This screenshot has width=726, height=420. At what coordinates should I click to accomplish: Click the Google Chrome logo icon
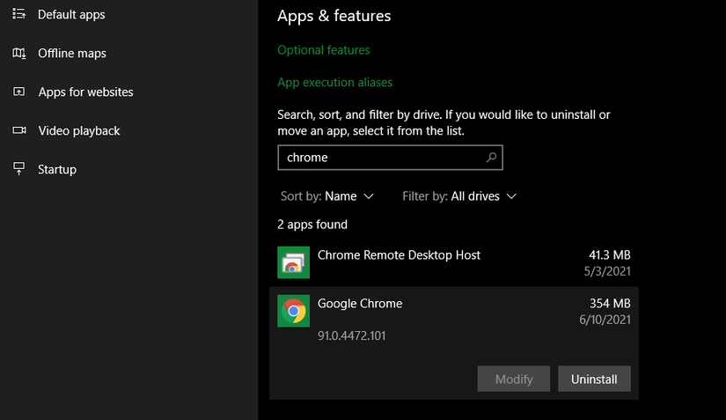pyautogui.click(x=293, y=311)
